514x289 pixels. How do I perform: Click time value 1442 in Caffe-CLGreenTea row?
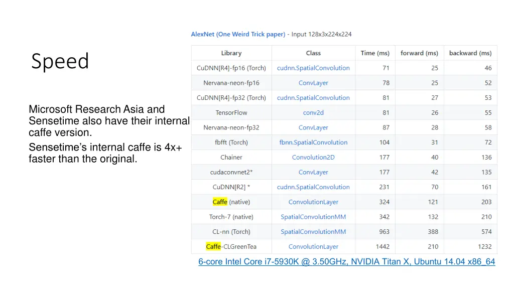click(382, 246)
